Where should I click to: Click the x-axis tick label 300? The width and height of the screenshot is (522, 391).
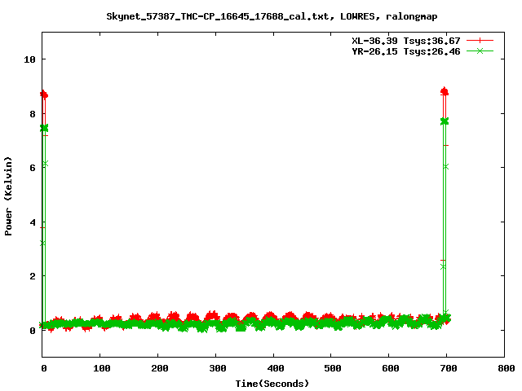[218, 368]
